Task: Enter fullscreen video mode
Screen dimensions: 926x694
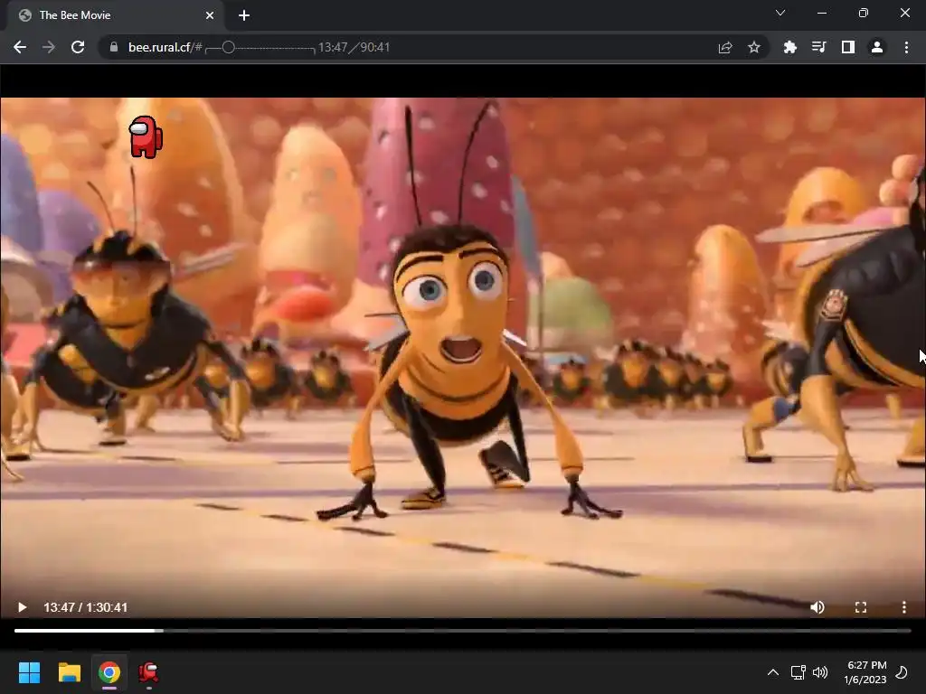Action: coord(861,607)
